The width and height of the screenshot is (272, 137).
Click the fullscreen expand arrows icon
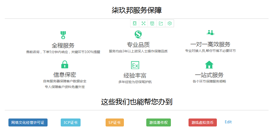(x=143, y=23)
